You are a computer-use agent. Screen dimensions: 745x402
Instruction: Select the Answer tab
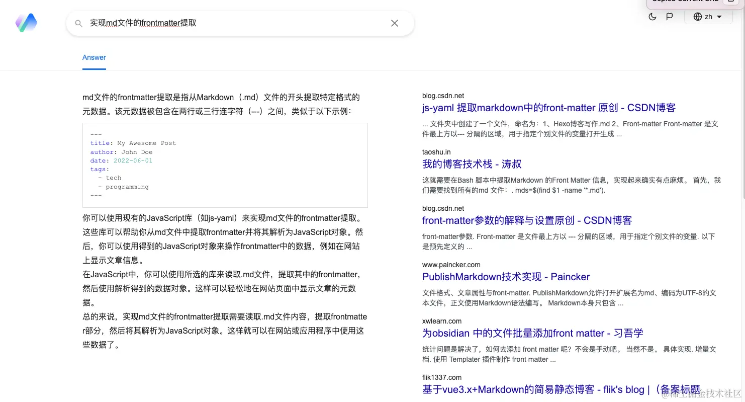[94, 57]
